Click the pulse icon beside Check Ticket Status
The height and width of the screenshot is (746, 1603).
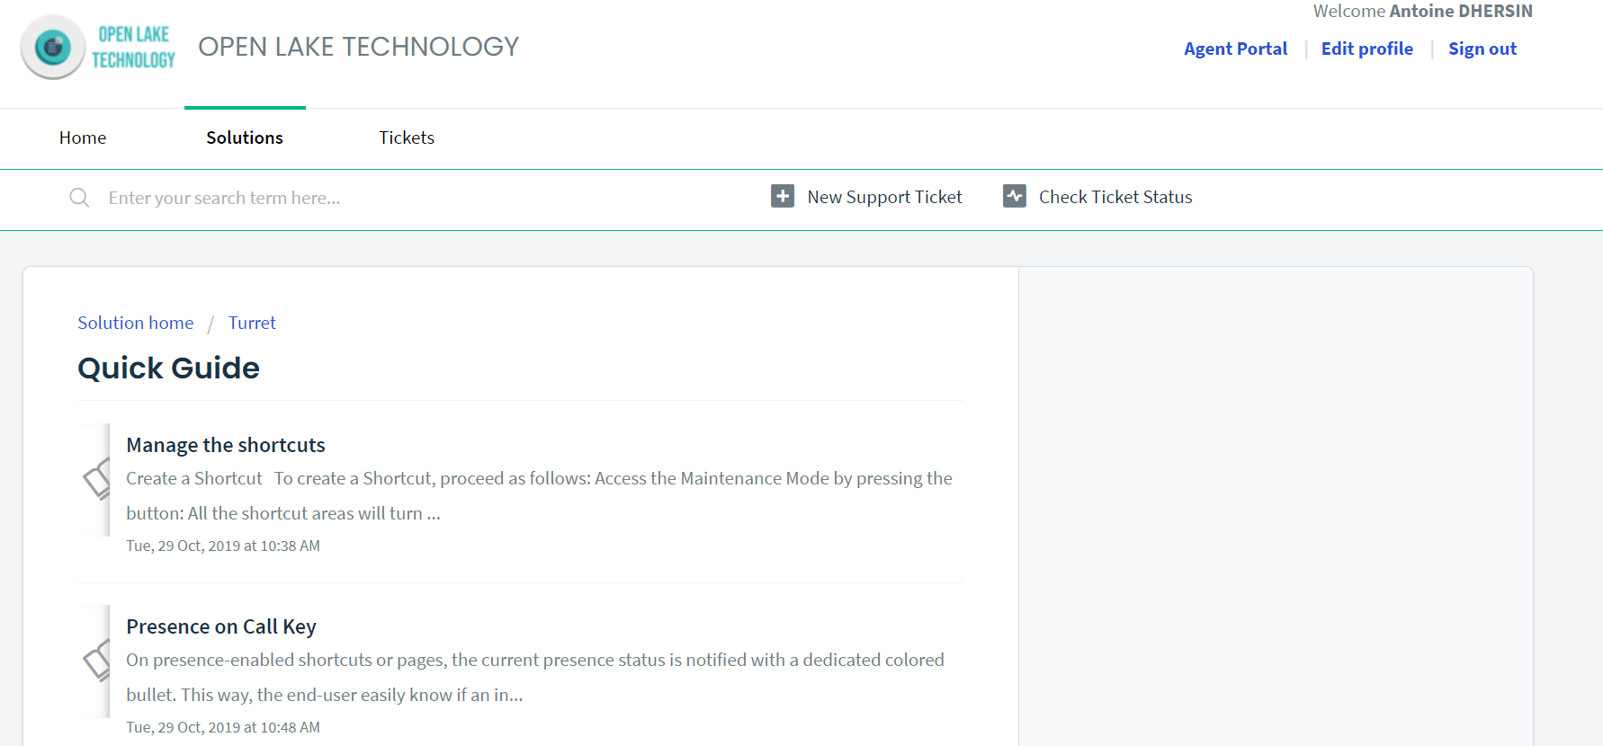1015,196
